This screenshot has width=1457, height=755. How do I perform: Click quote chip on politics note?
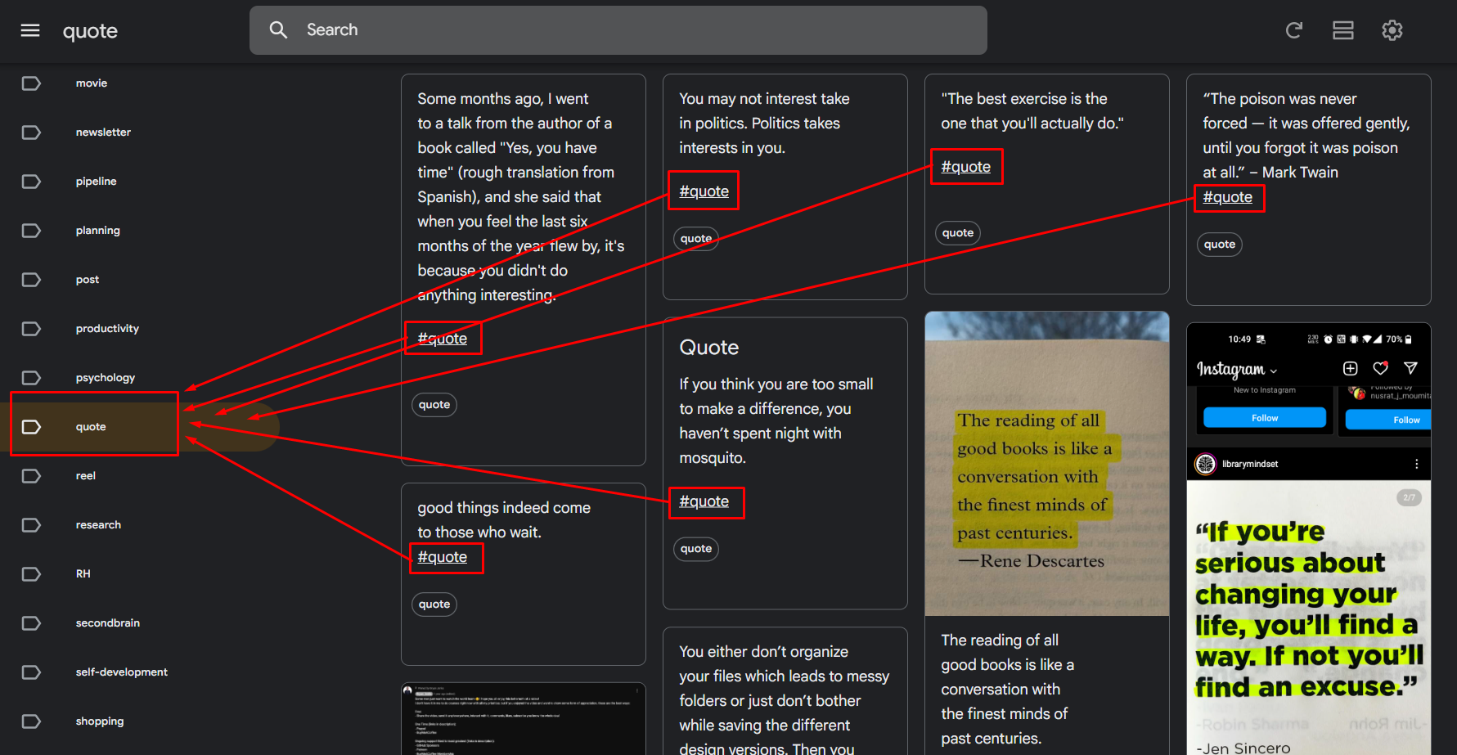[x=696, y=239]
